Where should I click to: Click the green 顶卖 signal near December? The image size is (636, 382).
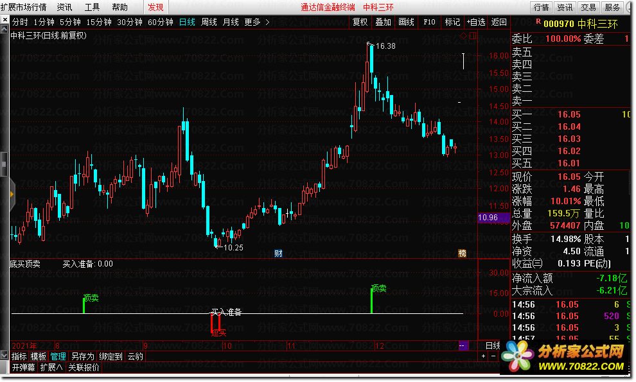[379, 288]
